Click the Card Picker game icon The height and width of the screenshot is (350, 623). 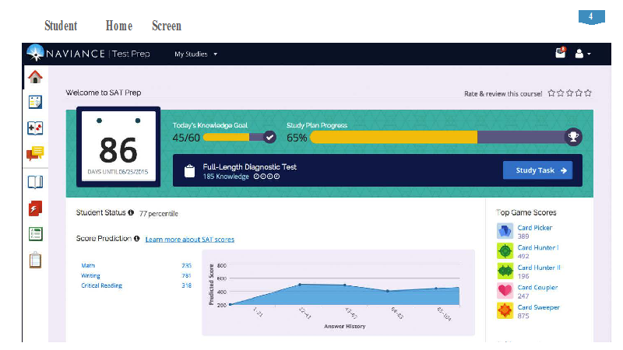(505, 231)
